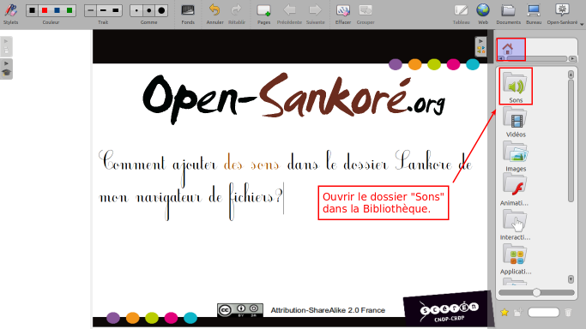This screenshot has height=329, width=586.
Task: Select the green pen color
Action: pos(69,10)
